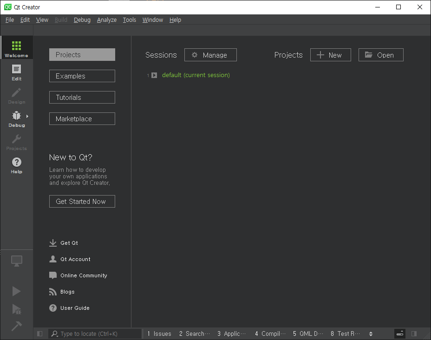431x340 pixels.
Task: Click Manage sessions button
Action: [x=210, y=55]
